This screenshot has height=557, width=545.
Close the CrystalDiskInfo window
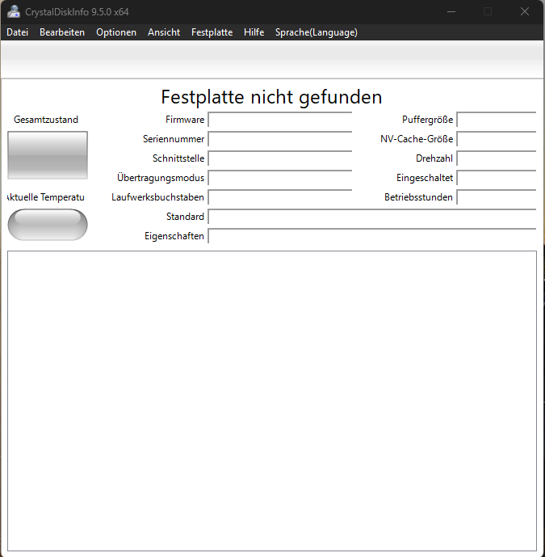(x=525, y=12)
